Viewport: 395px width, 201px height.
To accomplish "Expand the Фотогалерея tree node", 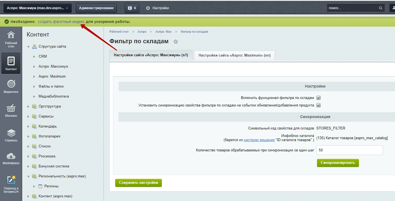I will (x=28, y=136).
